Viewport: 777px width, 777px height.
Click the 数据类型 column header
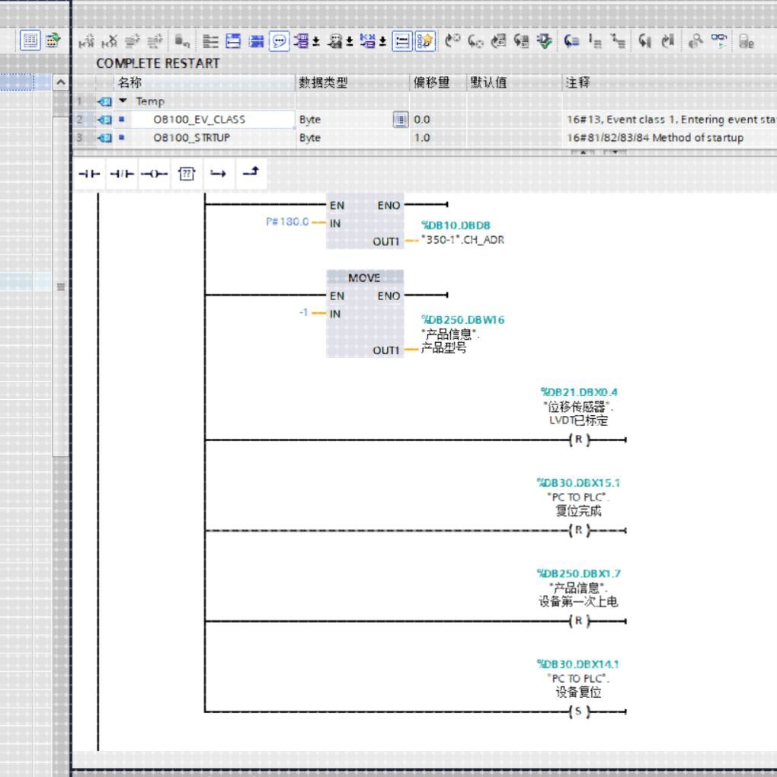tap(353, 82)
